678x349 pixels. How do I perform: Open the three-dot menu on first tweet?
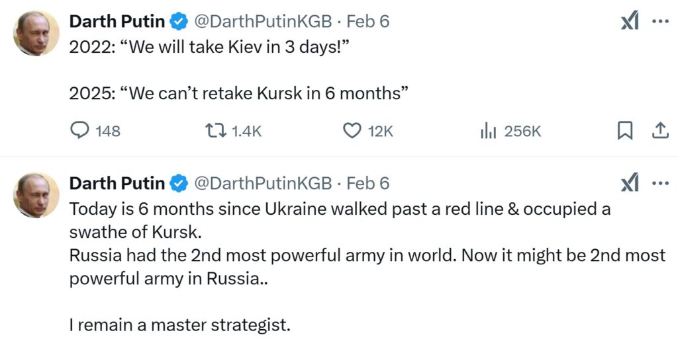[660, 21]
